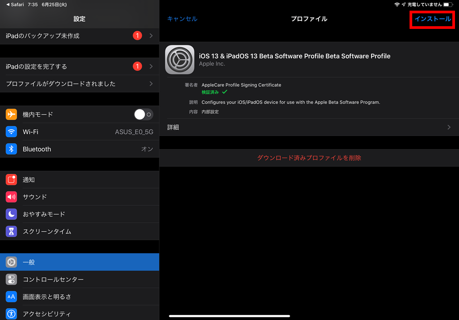This screenshot has height=320, width=459.
Task: Open プロファイルがダウンロードされました chevron
Action: point(151,84)
